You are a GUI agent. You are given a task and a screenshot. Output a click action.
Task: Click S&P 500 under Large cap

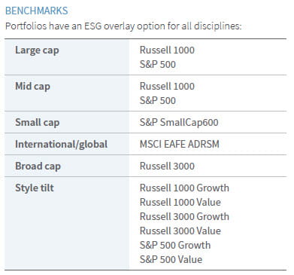click(x=158, y=64)
